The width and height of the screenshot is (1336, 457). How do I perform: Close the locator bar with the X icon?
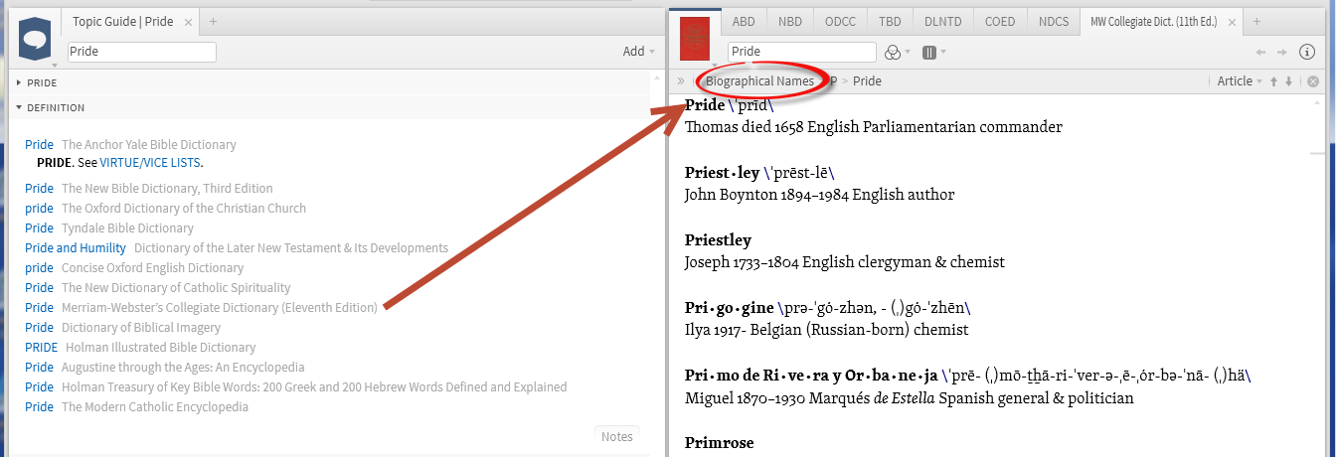[x=1313, y=81]
